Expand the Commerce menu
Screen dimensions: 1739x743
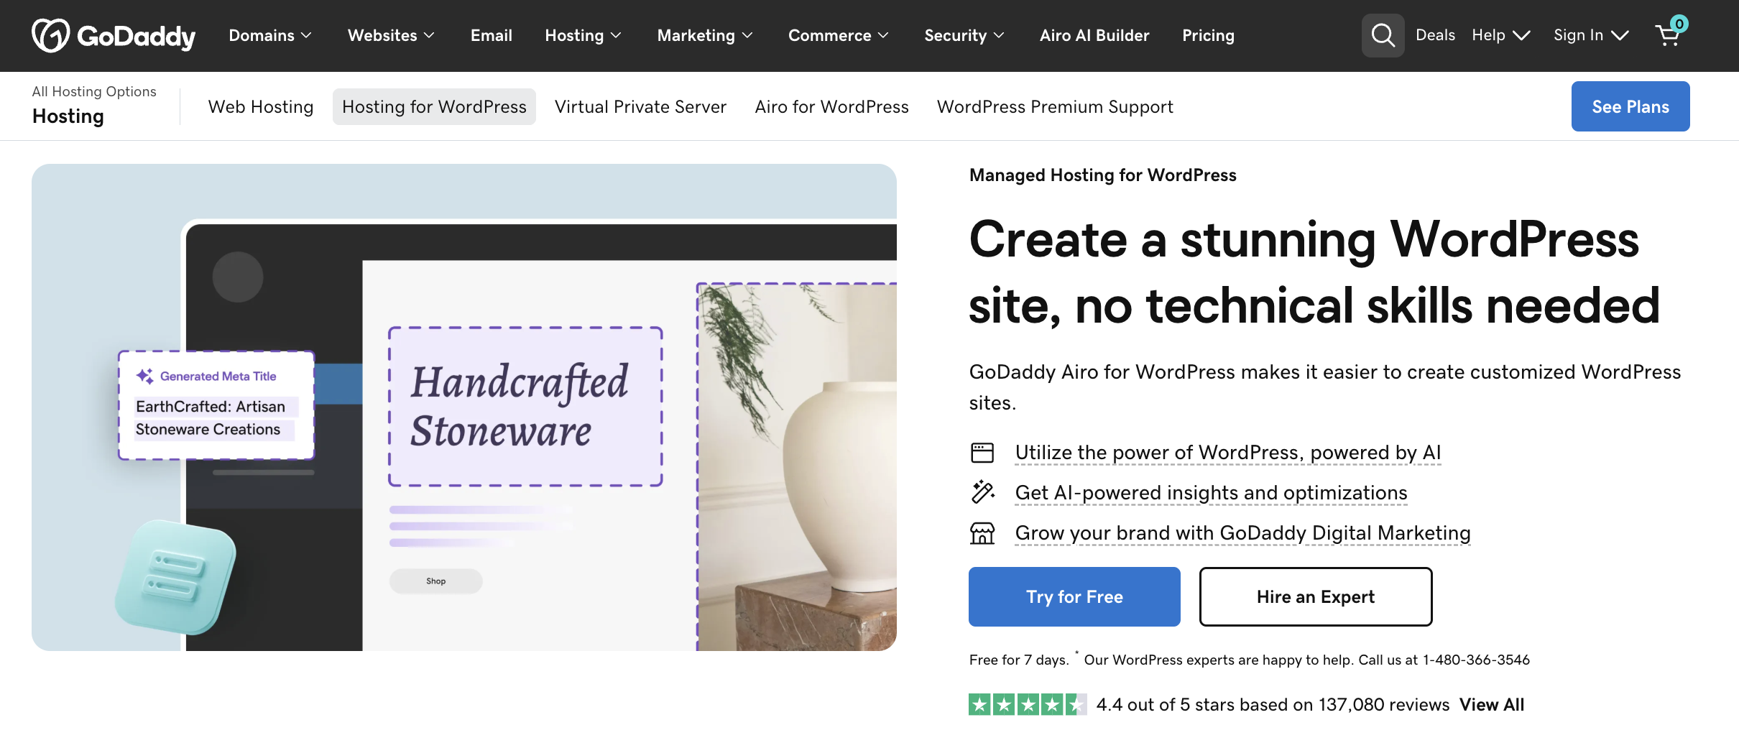(x=839, y=35)
